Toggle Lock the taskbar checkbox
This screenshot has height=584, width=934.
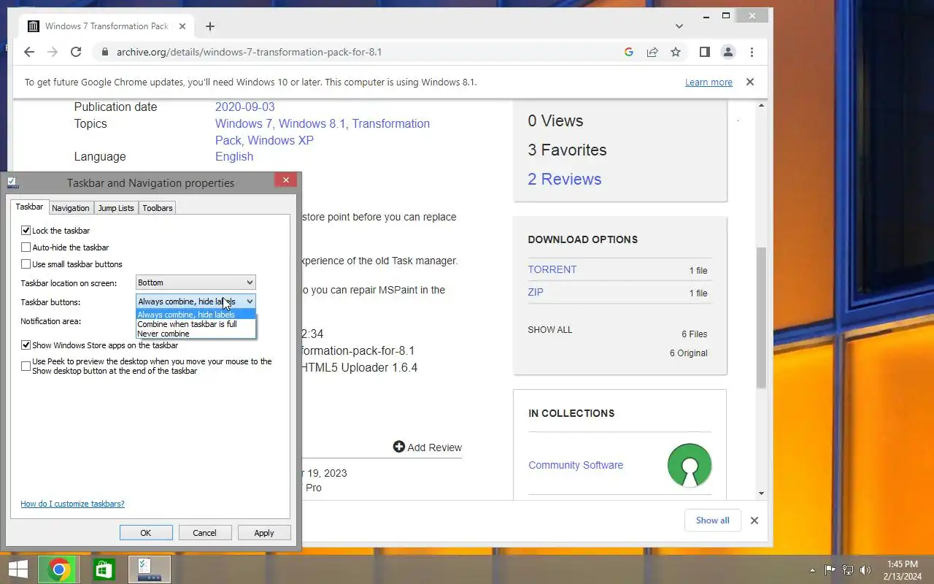tap(26, 230)
